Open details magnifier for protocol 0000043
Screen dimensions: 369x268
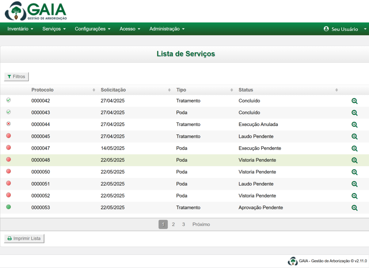pyautogui.click(x=354, y=113)
